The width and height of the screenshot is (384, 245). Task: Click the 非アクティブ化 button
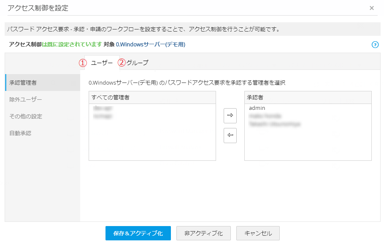coord(203,233)
